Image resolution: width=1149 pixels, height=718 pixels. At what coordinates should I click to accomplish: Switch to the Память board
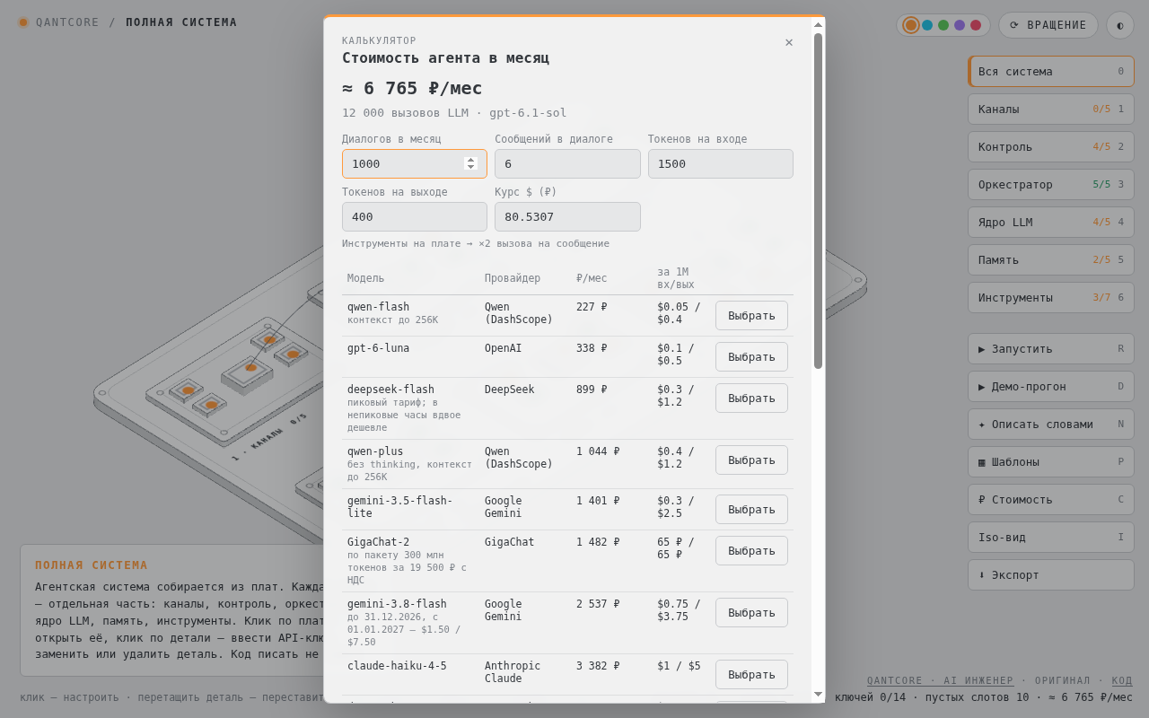coord(1051,260)
